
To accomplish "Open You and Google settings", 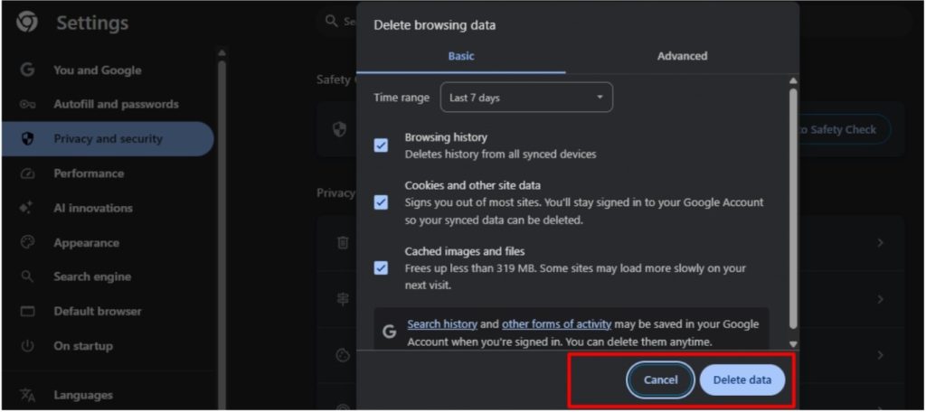I will (109, 70).
